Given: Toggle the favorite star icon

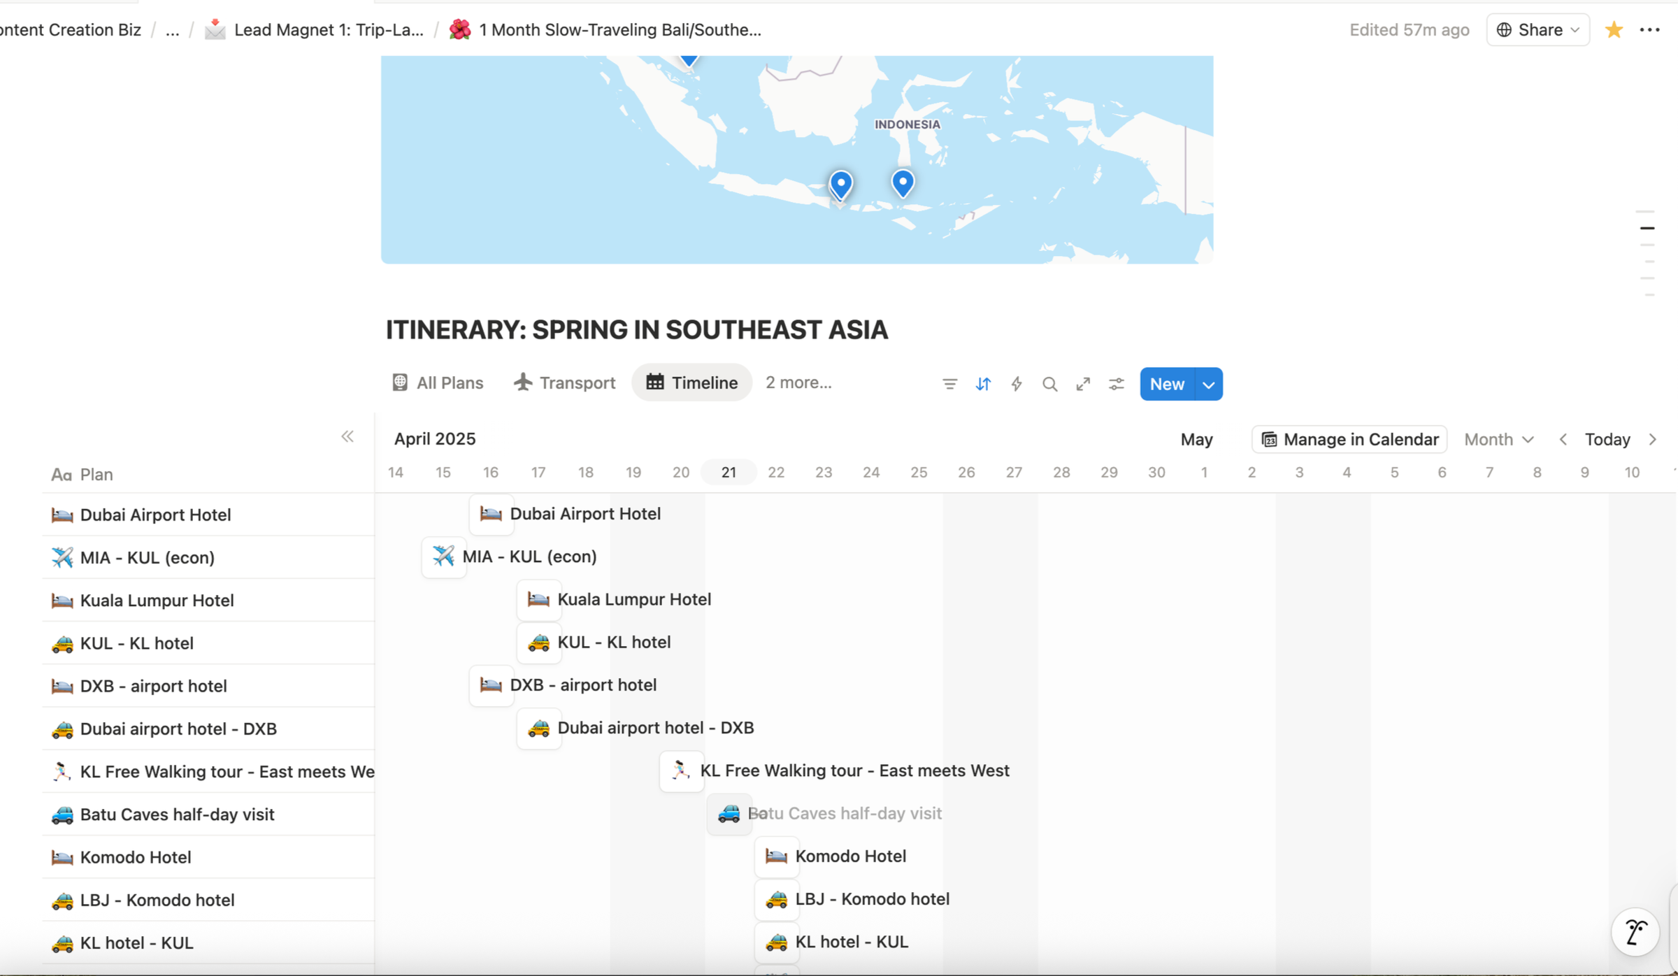Looking at the screenshot, I should click(1614, 30).
